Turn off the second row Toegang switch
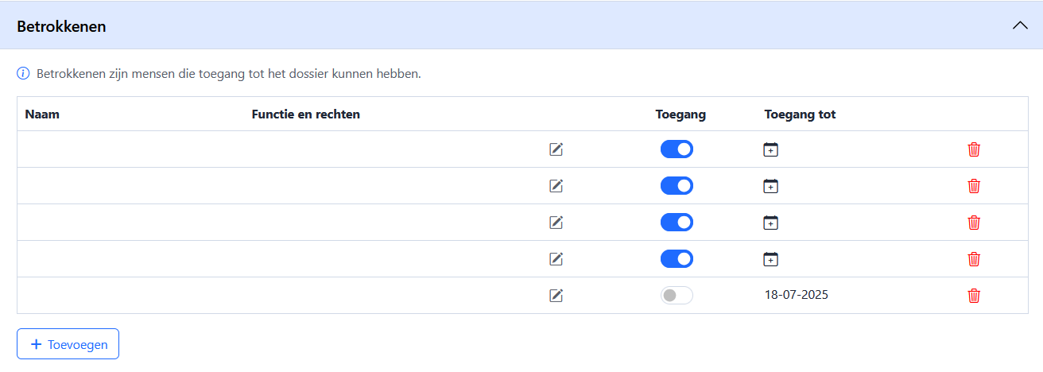This screenshot has height=372, width=1043. tap(677, 186)
